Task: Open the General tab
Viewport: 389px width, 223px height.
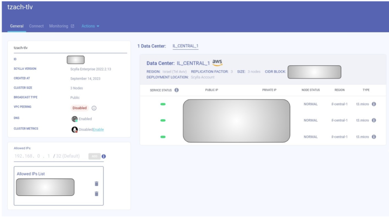Action: [x=17, y=26]
